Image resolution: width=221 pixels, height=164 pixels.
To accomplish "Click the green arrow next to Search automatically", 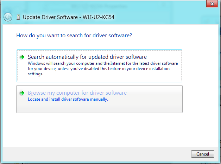I will (x=22, y=57).
